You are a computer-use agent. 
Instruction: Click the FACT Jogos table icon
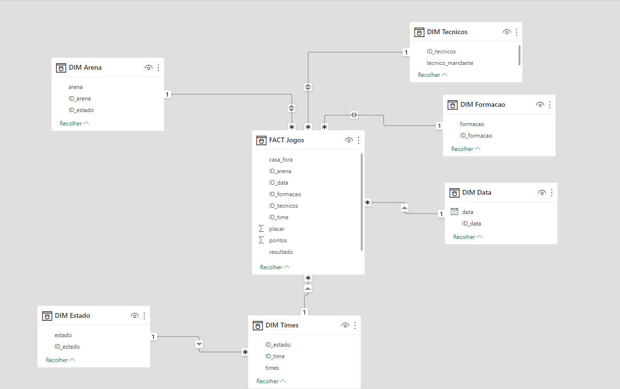tap(261, 140)
